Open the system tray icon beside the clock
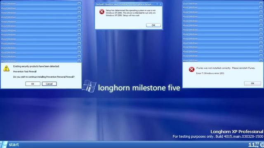 click(262, 145)
